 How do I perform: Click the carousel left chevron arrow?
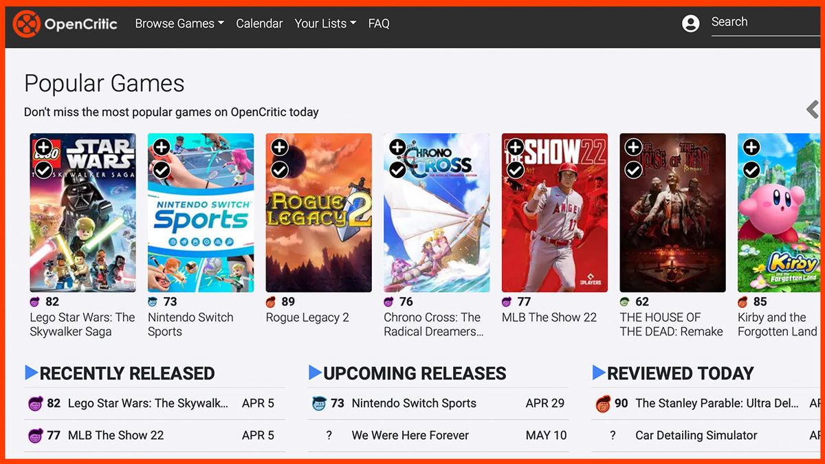click(x=813, y=109)
